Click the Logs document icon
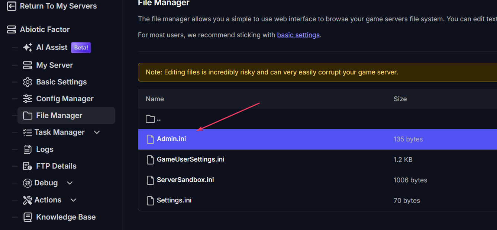Image resolution: width=497 pixels, height=230 pixels. point(28,149)
